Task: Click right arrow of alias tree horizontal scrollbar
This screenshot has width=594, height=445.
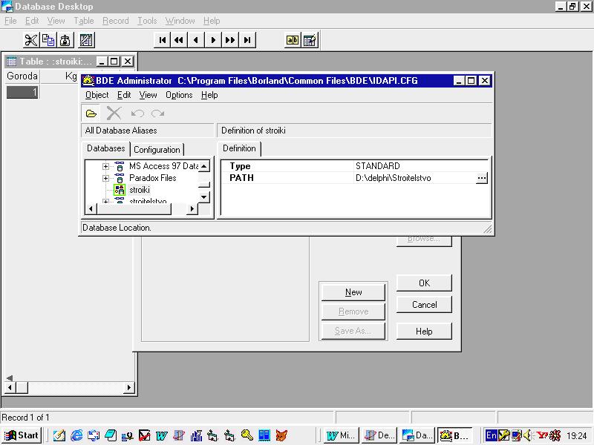Action: pos(192,209)
